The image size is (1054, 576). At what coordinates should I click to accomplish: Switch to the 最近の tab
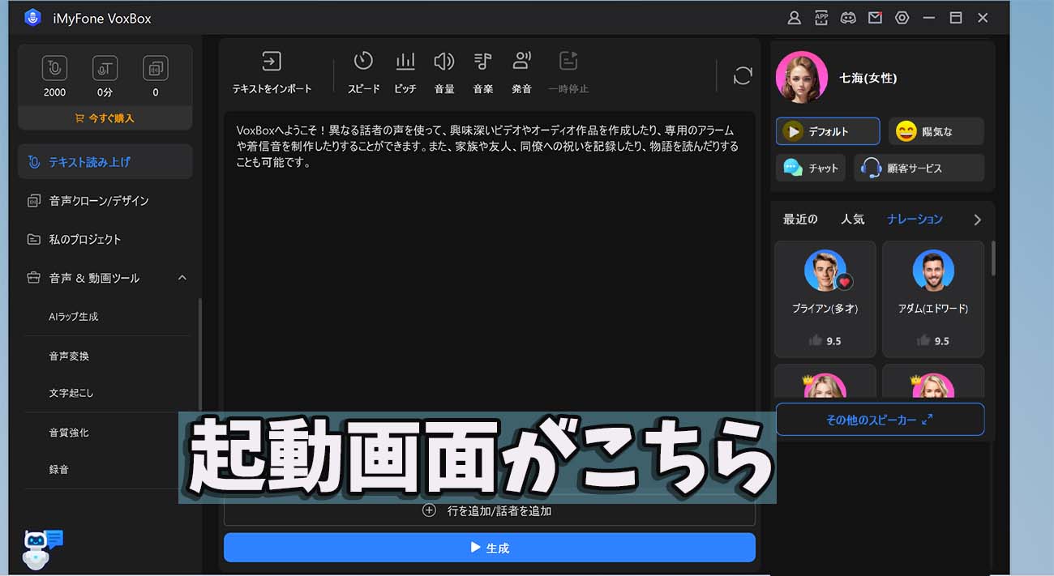[x=800, y=220]
